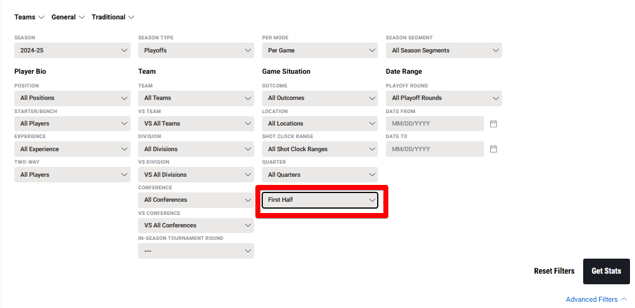Expand the Season Type Playoffs dropdown
635x308 pixels.
click(195, 51)
